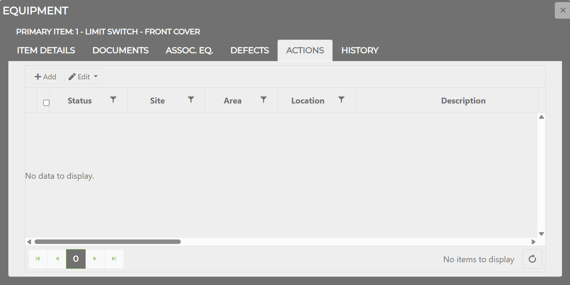This screenshot has height=285, width=570.
Task: Sort by the Status column header
Action: point(80,101)
